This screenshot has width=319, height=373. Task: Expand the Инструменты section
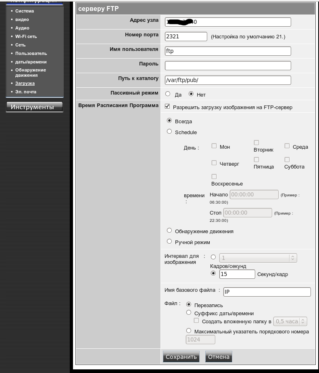tap(34, 107)
